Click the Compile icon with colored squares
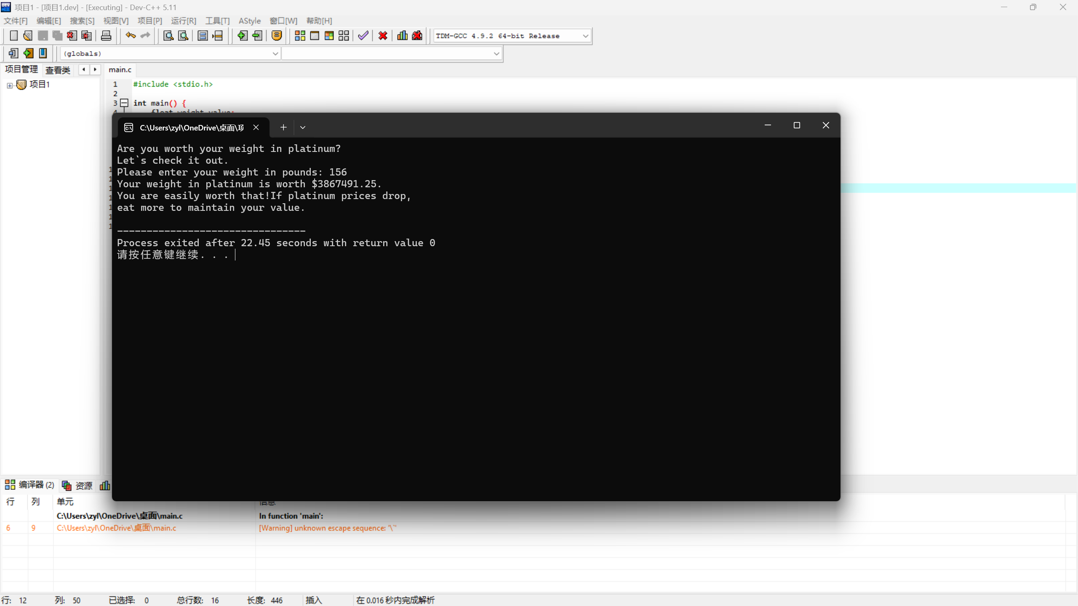This screenshot has height=606, width=1078. click(300, 36)
